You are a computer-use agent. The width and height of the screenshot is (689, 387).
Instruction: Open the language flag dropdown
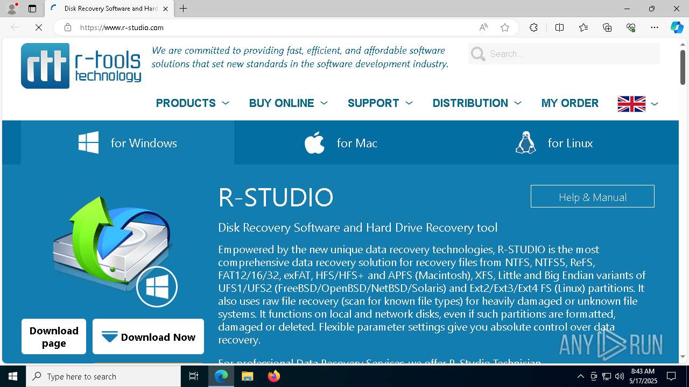pyautogui.click(x=638, y=104)
